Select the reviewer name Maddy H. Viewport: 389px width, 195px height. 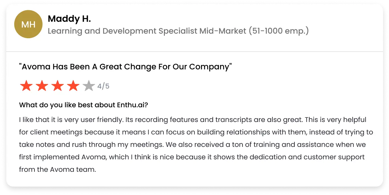pos(69,19)
